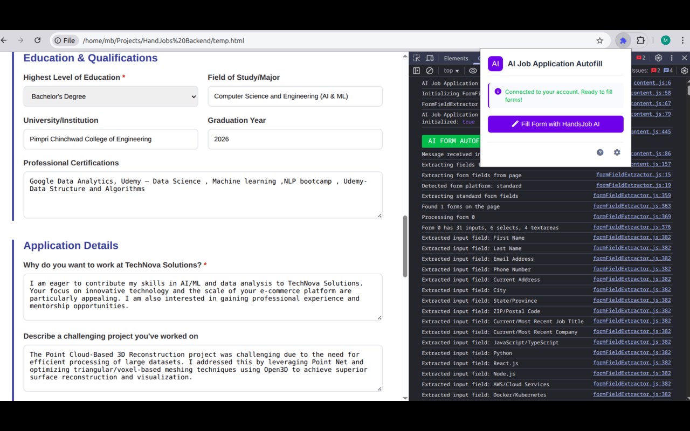Open DevTools three-dot more options menu

coord(672,58)
